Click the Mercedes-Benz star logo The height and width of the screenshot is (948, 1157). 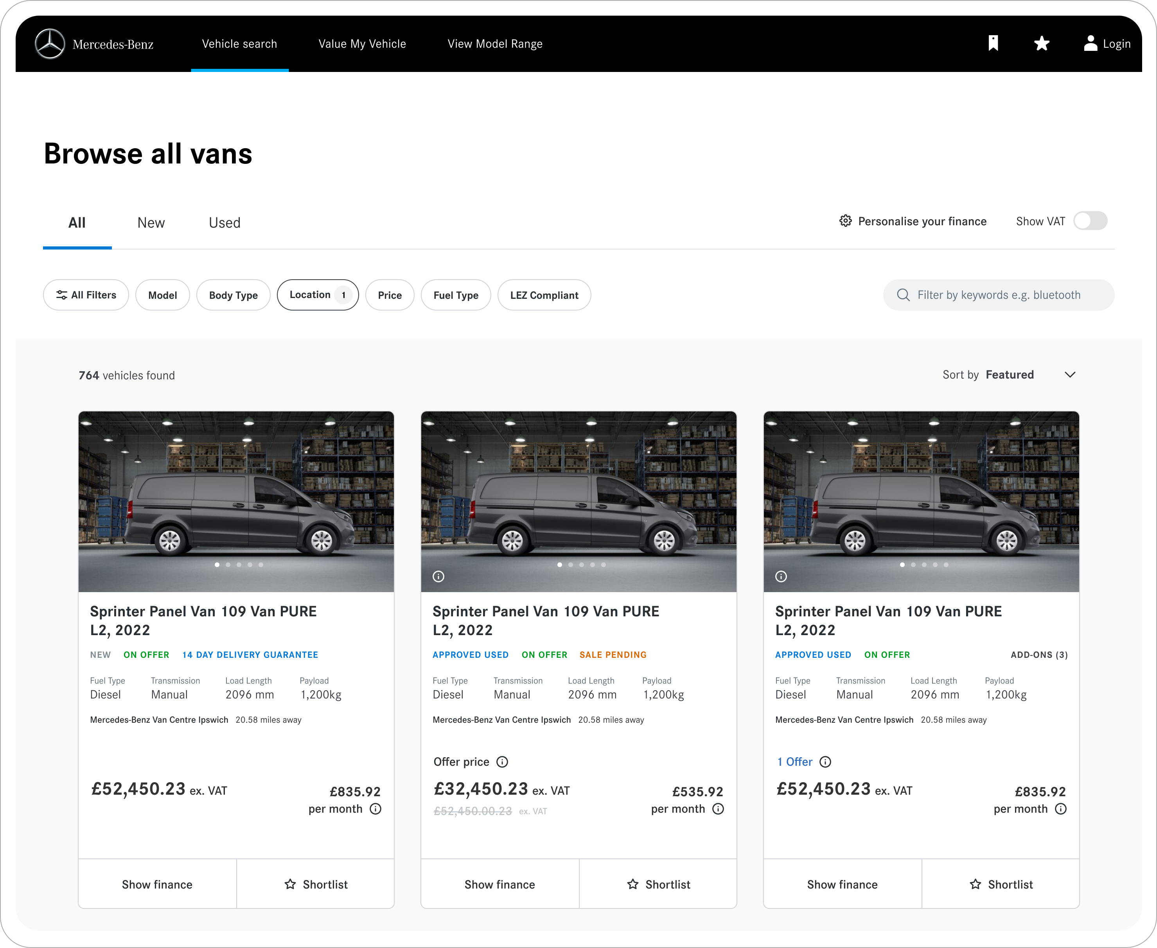coord(50,44)
